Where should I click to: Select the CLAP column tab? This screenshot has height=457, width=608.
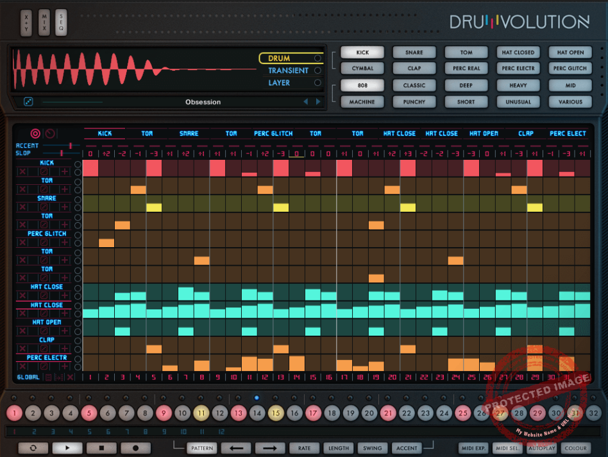pyautogui.click(x=526, y=134)
